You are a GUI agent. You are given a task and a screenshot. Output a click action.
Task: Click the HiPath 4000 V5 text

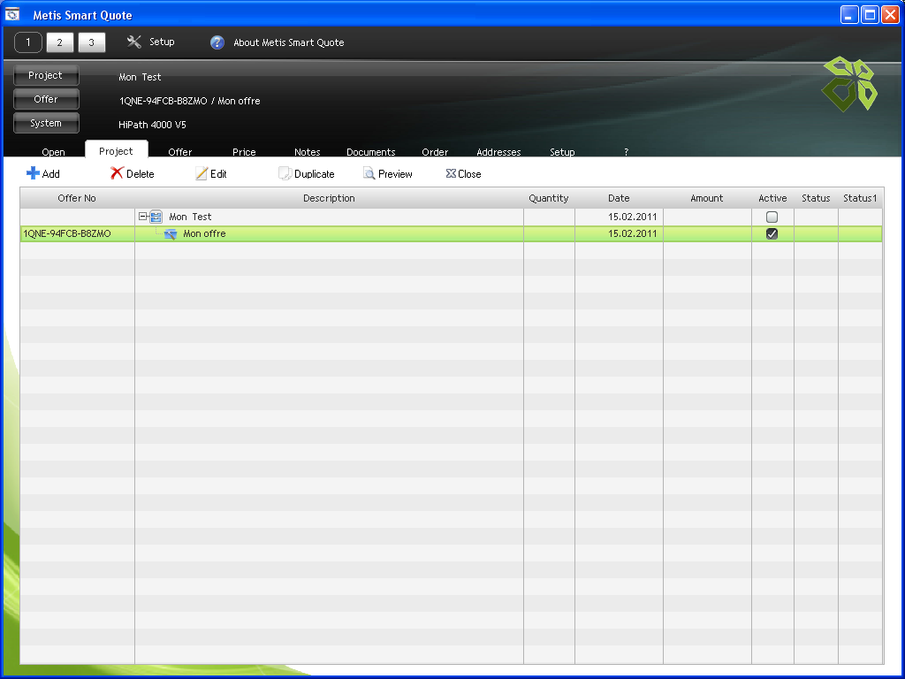(x=152, y=125)
